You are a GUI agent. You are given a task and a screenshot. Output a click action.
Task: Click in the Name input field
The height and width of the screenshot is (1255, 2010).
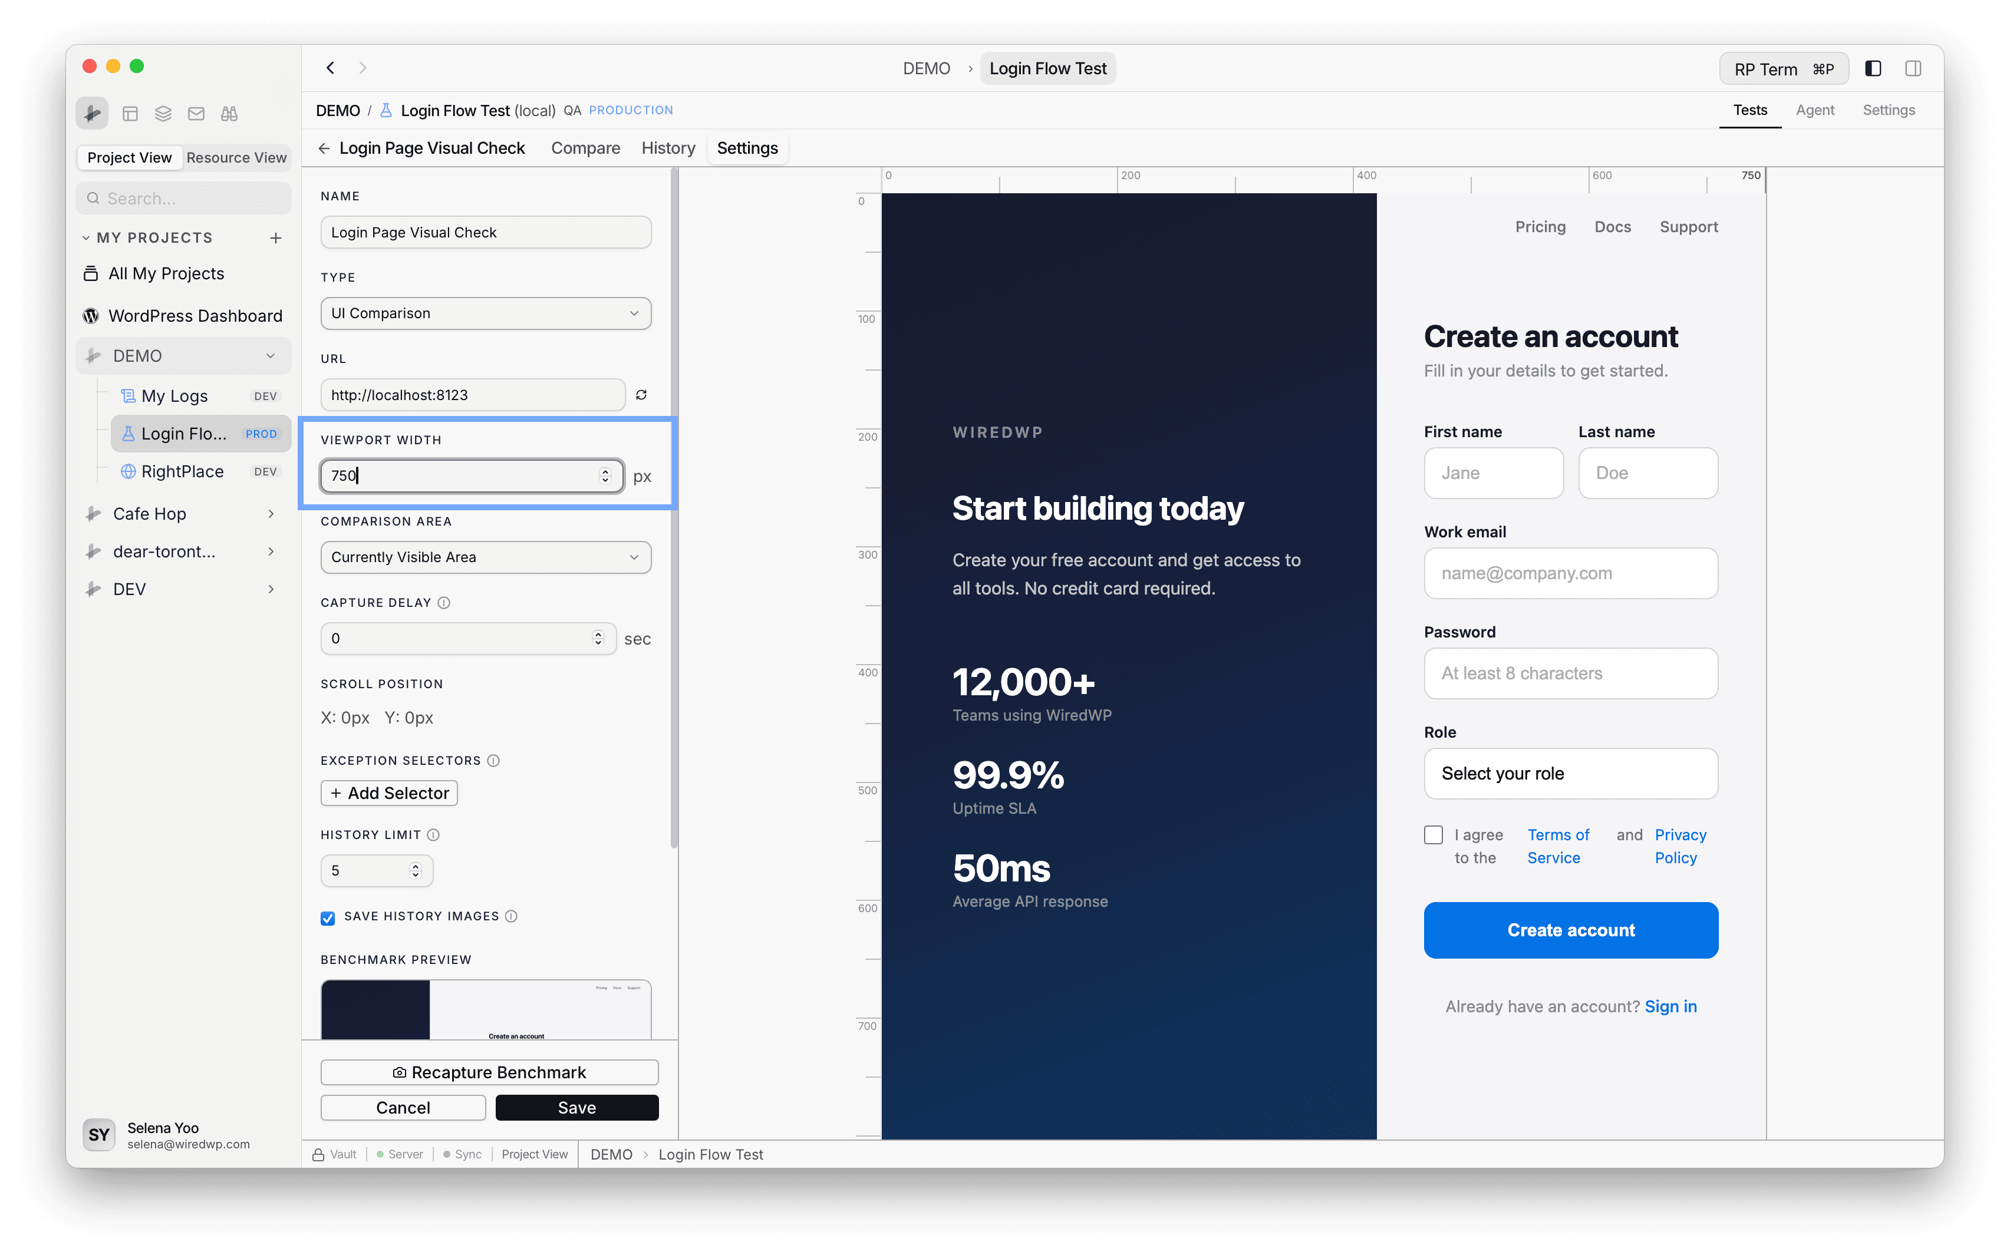486,232
